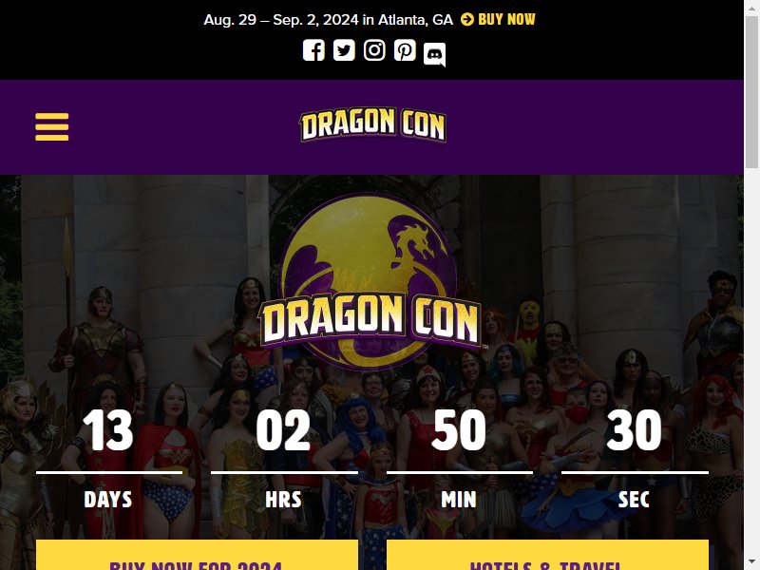
Task: Open Dragon Con Facebook page icon
Action: pos(313,50)
